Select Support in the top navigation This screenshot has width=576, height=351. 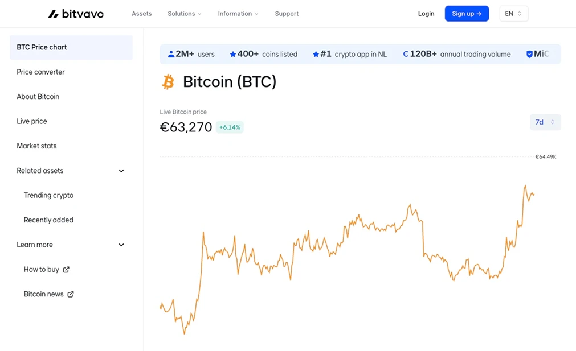287,13
